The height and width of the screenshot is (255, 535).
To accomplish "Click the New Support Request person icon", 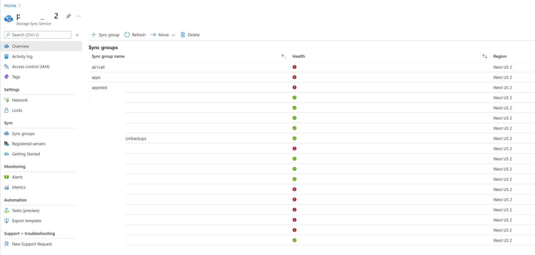I will coord(7,244).
